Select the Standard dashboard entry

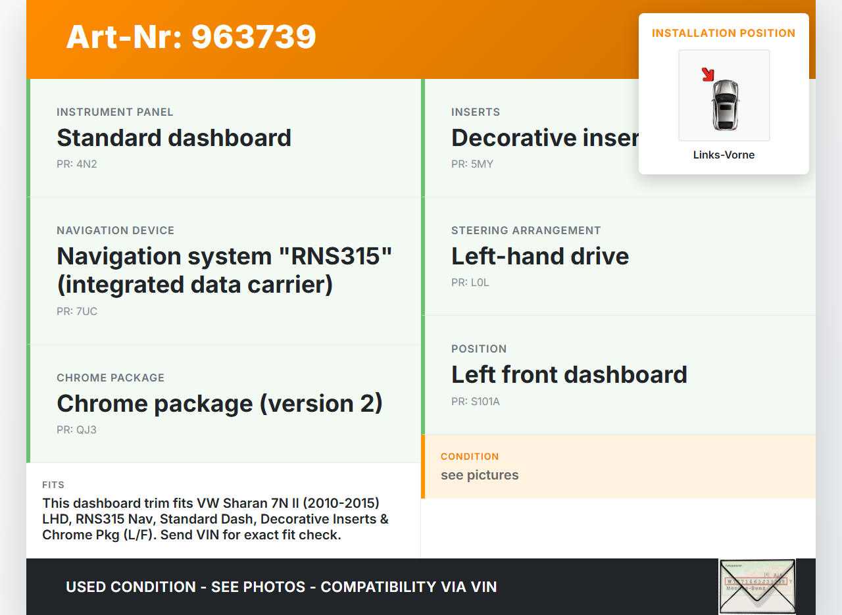pos(174,138)
